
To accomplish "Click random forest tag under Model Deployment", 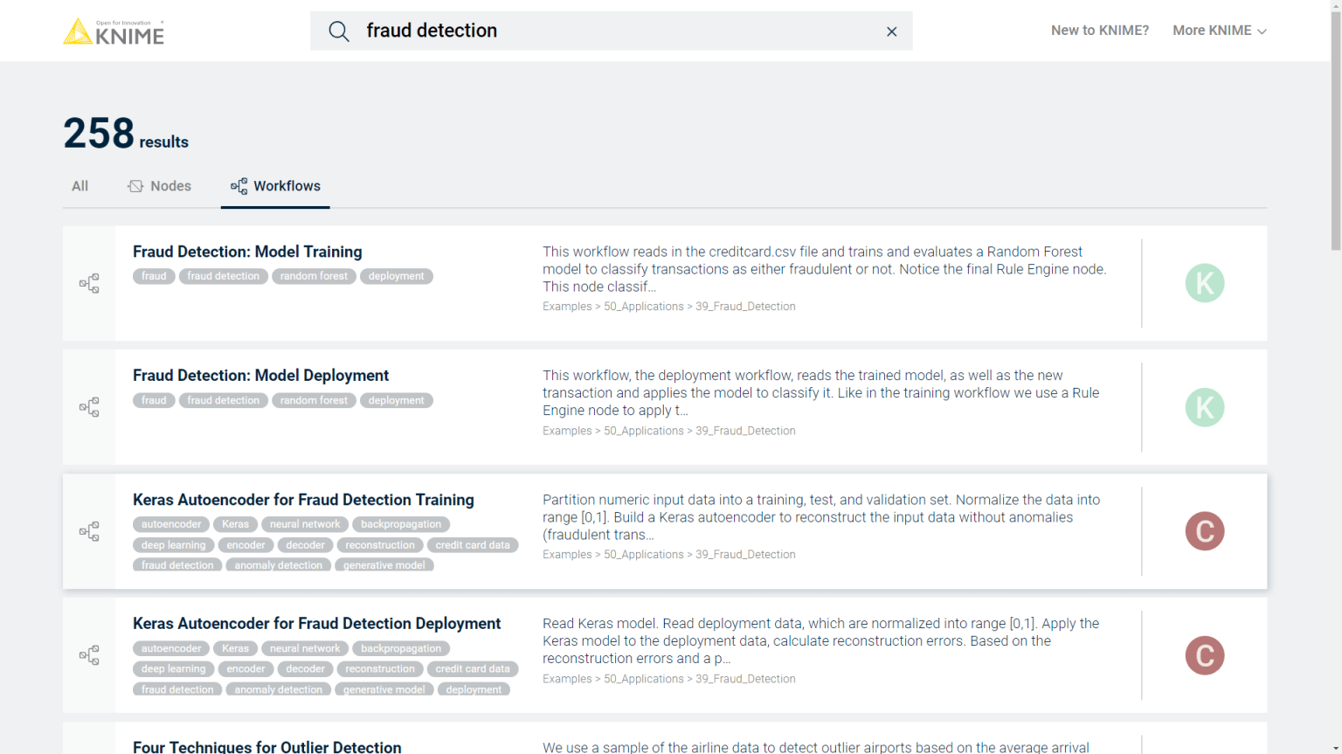I will coord(314,400).
